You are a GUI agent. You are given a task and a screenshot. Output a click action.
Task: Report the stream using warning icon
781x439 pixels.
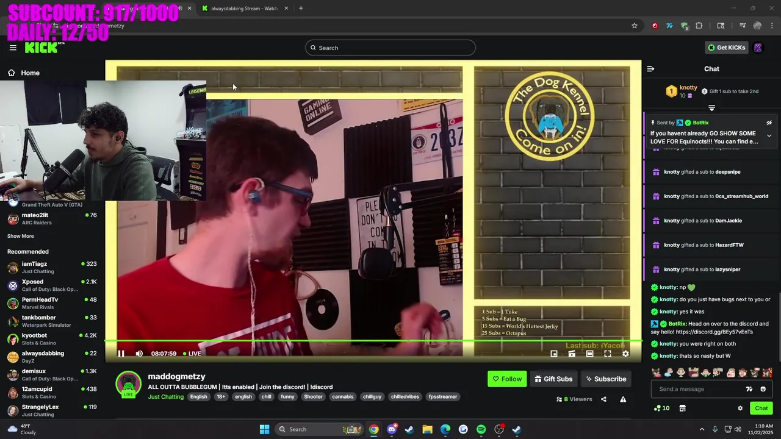623,399
